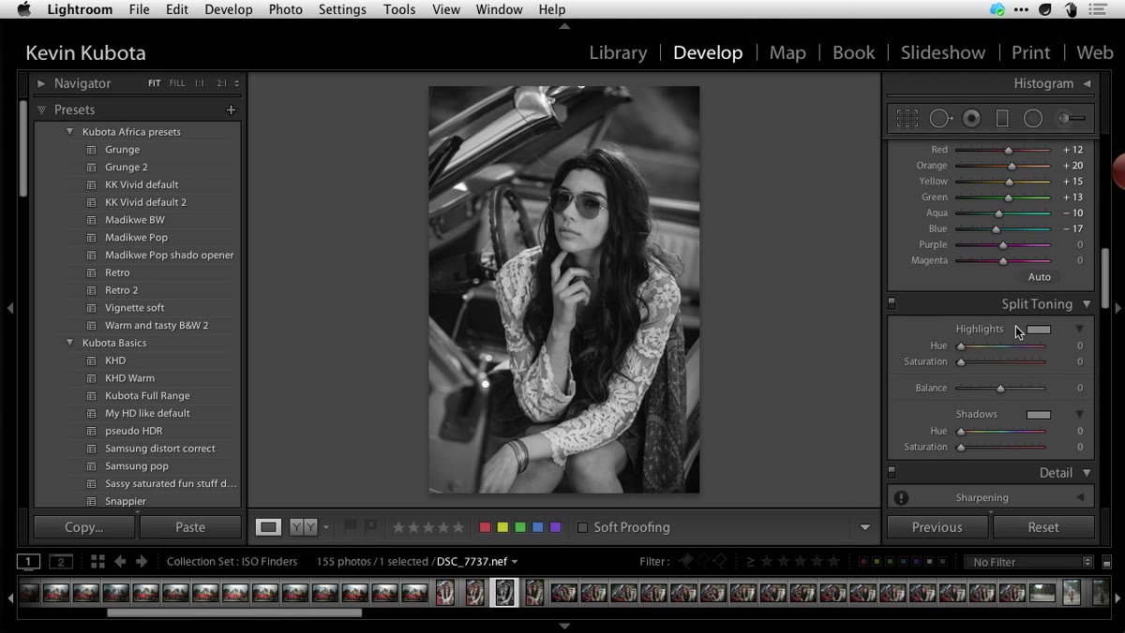Switch to the Library module
Viewport: 1125px width, 633px height.
[x=618, y=52]
